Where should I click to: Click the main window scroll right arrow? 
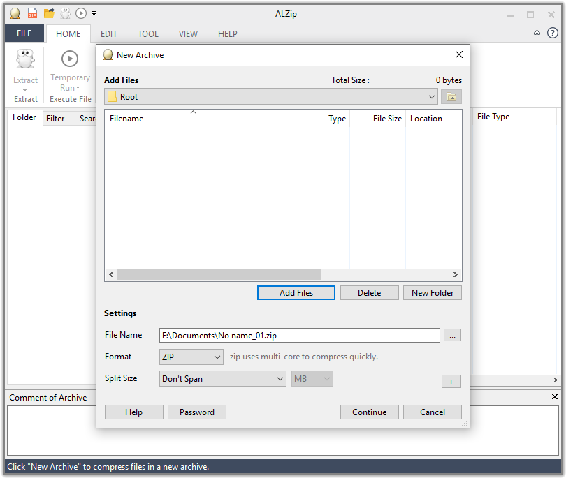coord(556,380)
